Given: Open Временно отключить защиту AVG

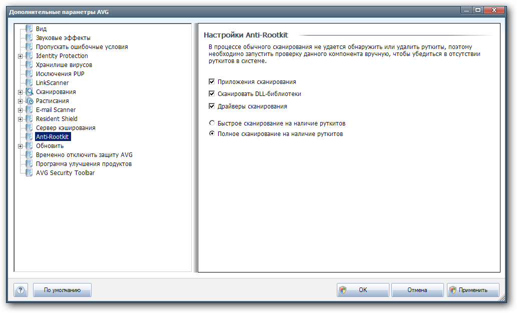Looking at the screenshot, I should coord(84,155).
